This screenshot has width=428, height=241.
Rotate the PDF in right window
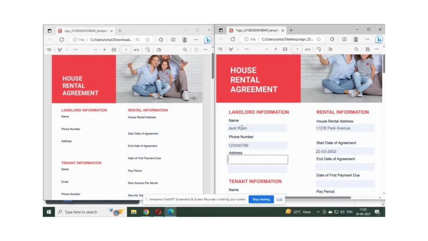pyautogui.click(x=319, y=49)
